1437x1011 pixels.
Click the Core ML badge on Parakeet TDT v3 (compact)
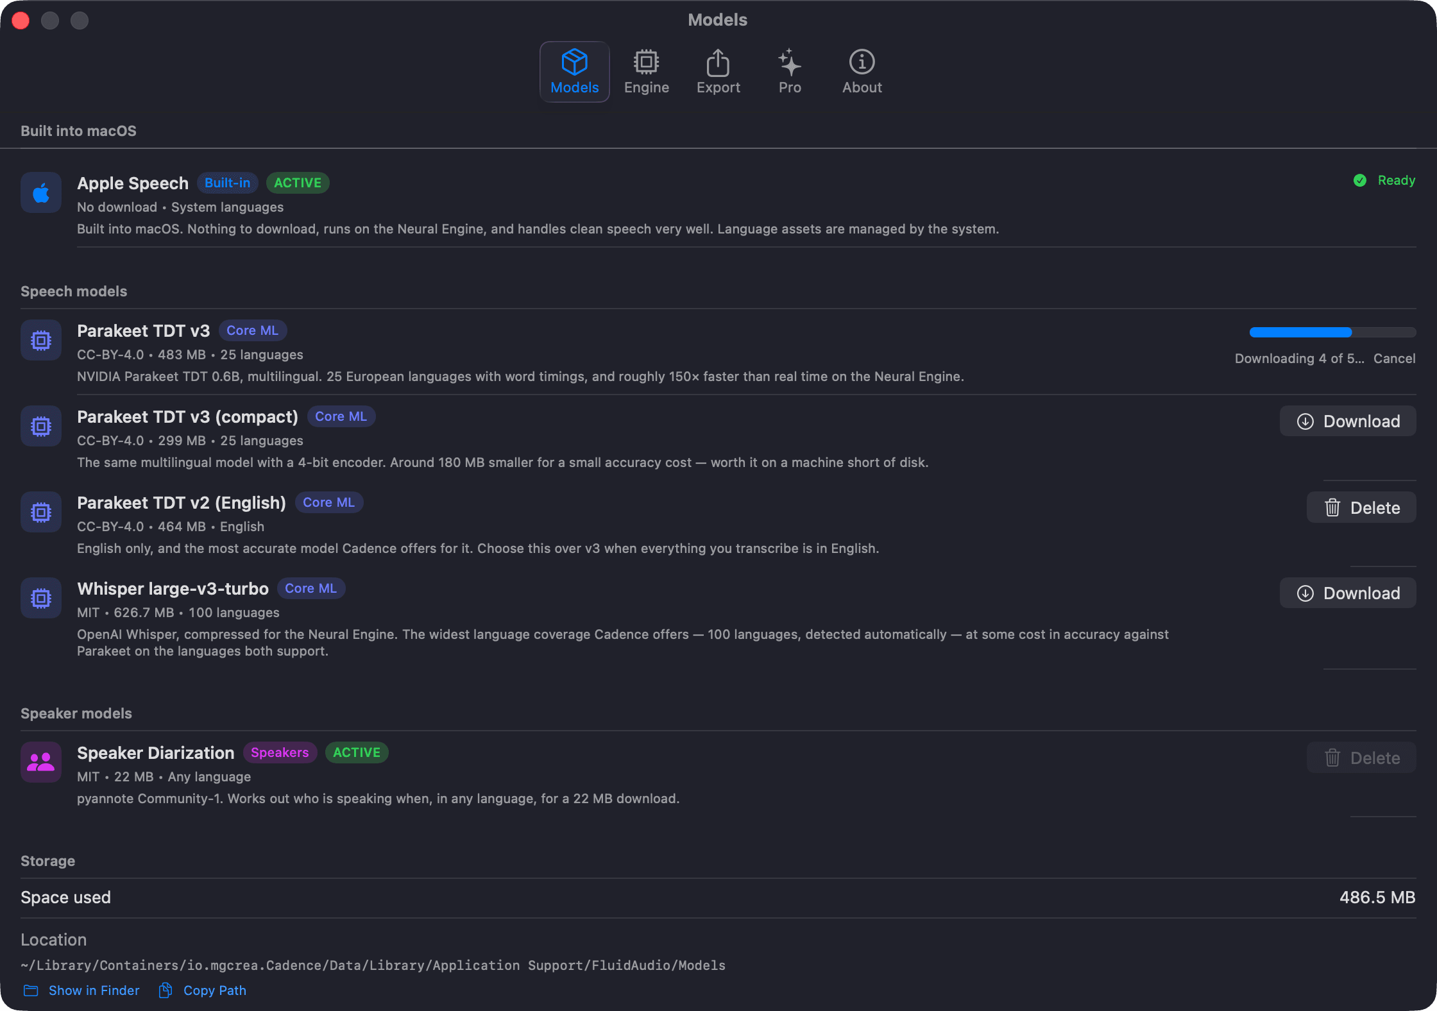[341, 416]
